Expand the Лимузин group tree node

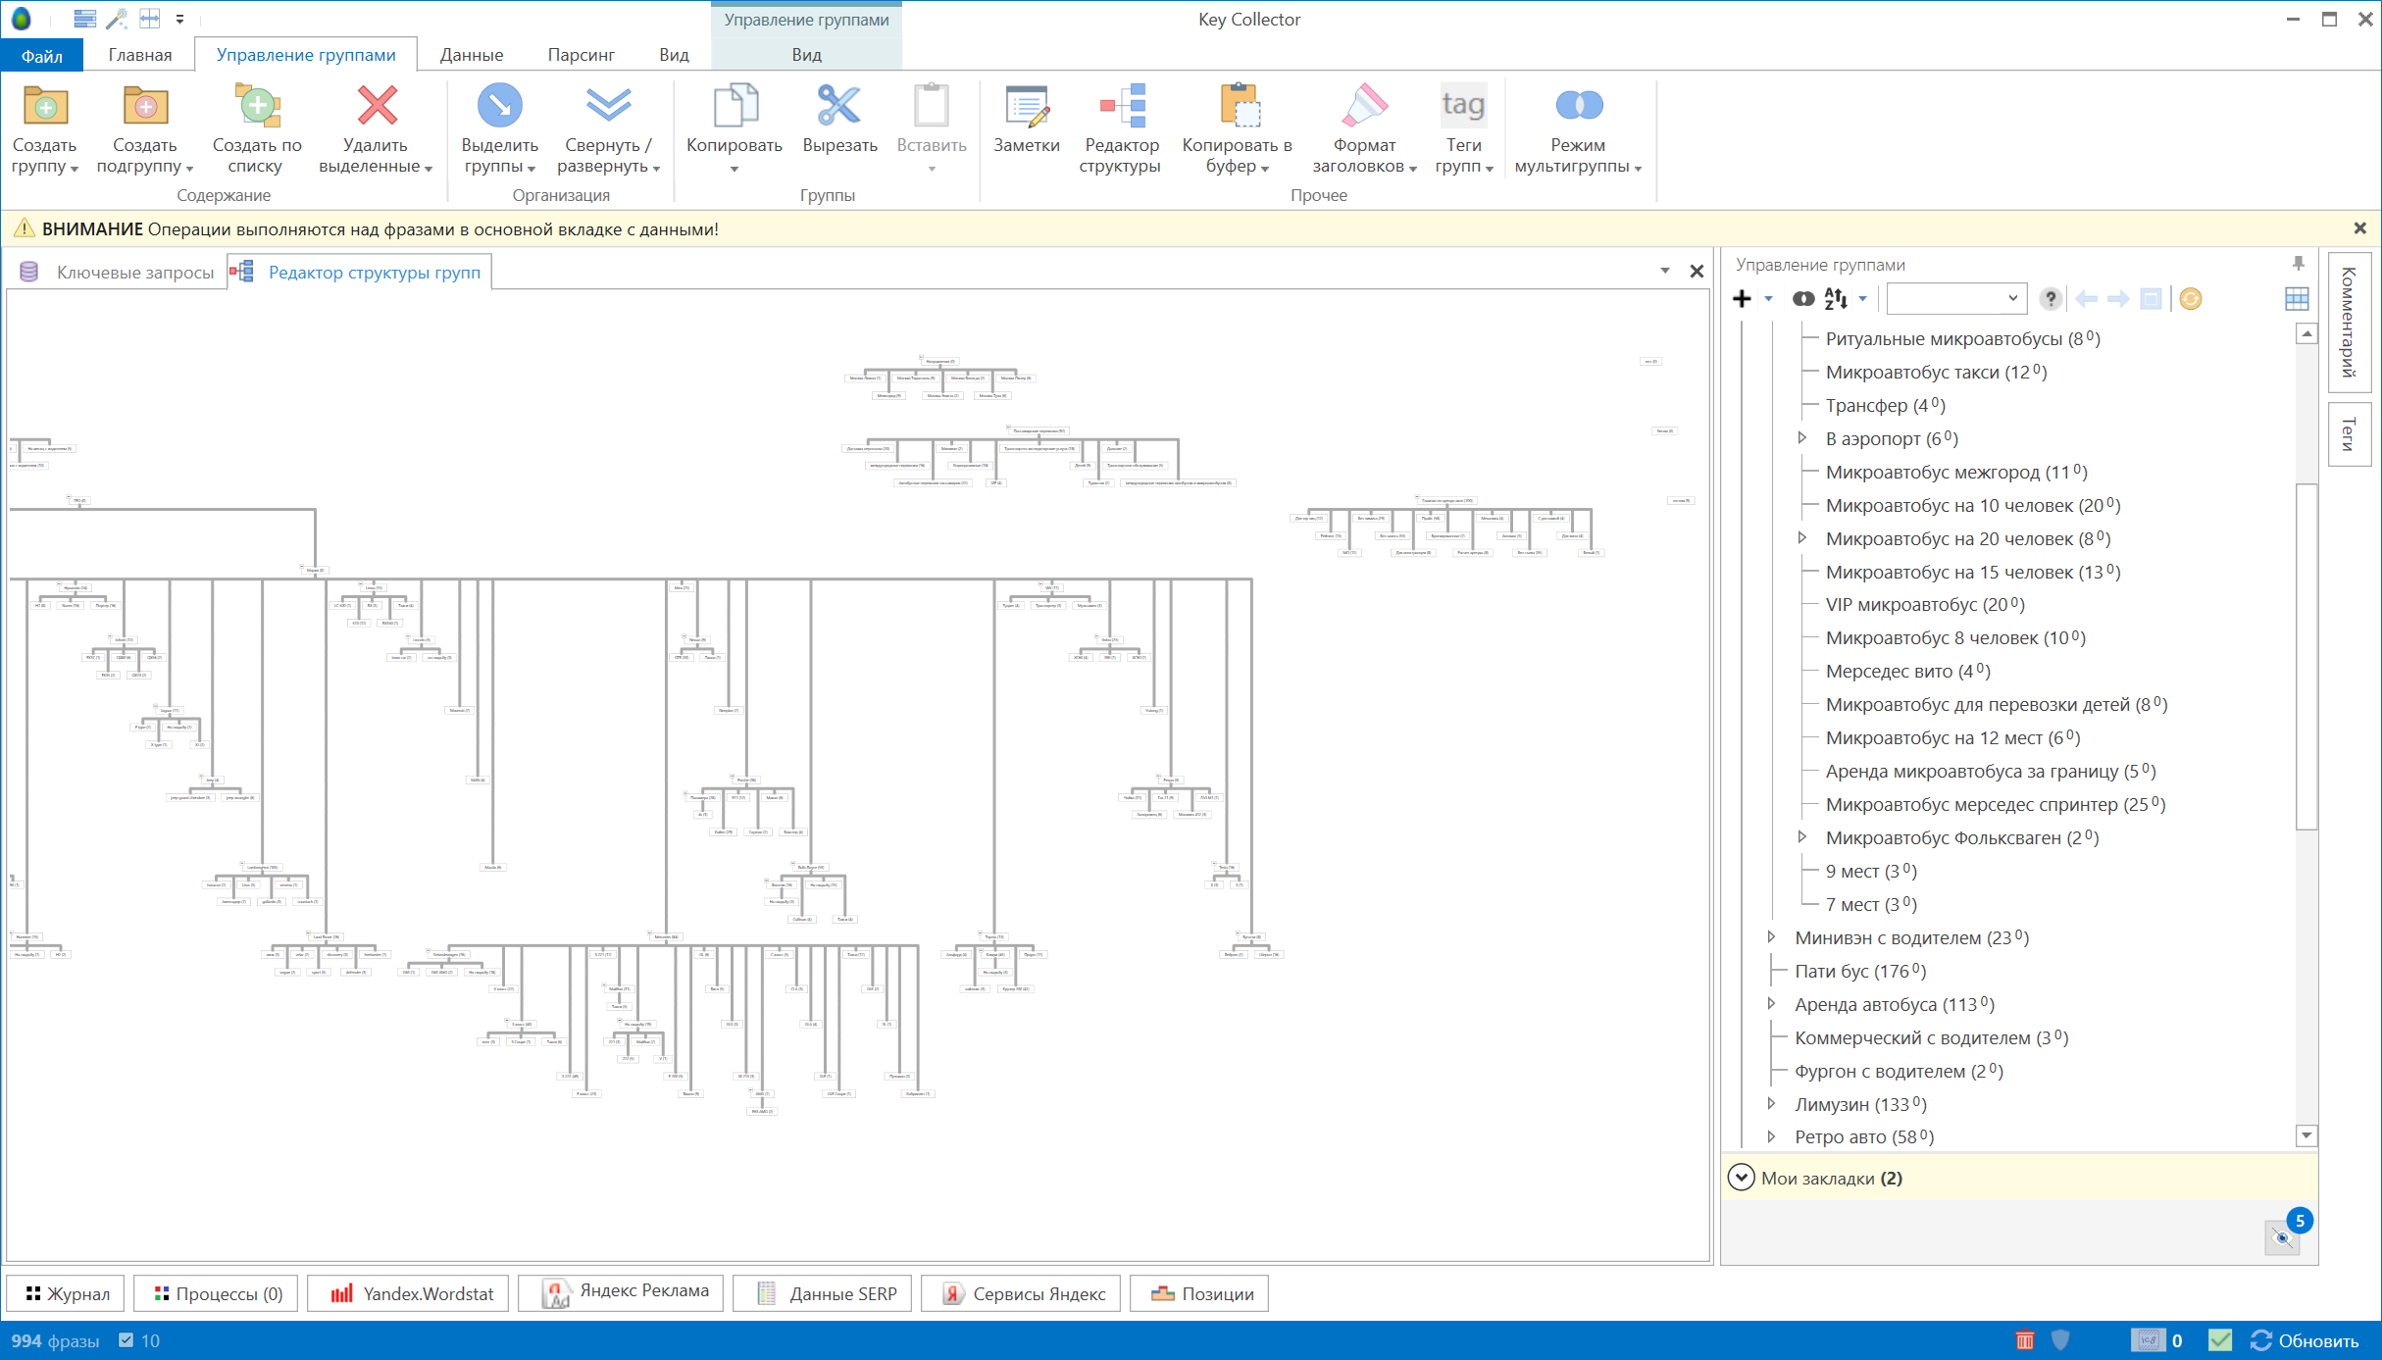point(1771,1104)
